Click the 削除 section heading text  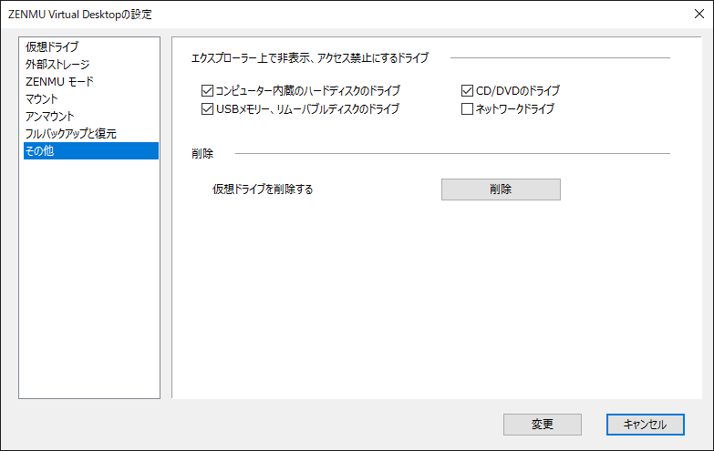tap(202, 154)
